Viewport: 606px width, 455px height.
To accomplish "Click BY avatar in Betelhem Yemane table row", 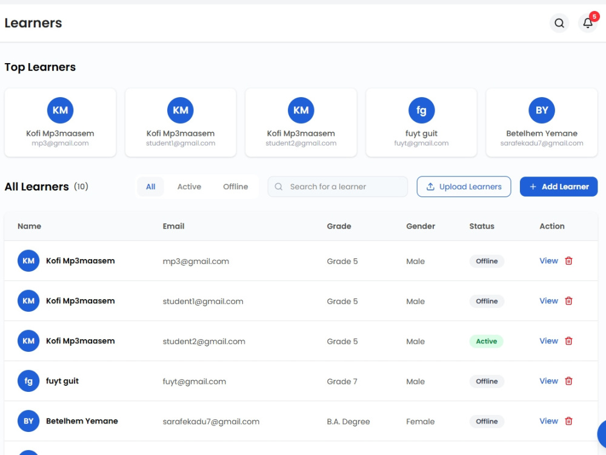I will tap(28, 421).
